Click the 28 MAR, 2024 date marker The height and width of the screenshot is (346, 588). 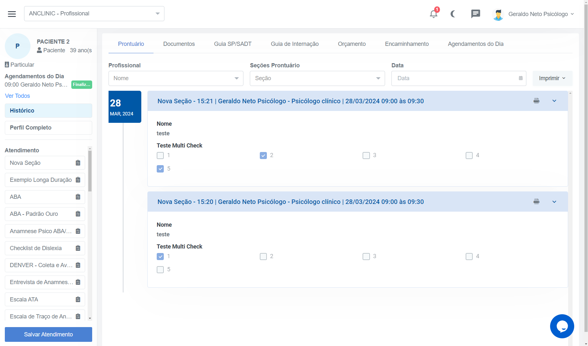pyautogui.click(x=125, y=107)
